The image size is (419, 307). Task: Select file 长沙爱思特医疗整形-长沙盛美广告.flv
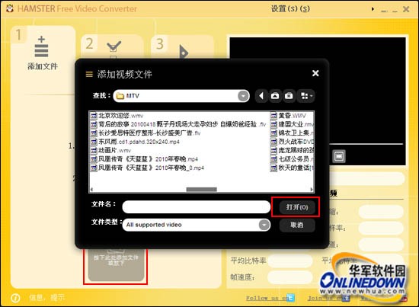pos(149,133)
